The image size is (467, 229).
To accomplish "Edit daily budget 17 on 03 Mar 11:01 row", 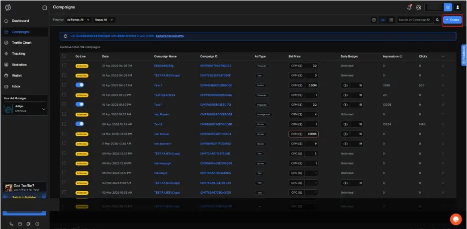I will 357,183.
